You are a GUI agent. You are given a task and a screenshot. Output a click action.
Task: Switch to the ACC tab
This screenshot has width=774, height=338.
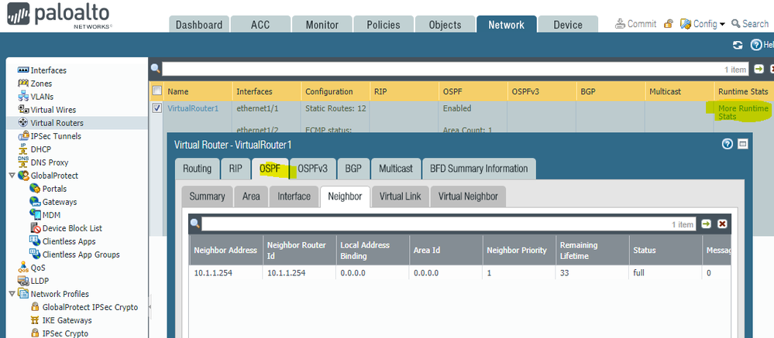click(x=260, y=25)
